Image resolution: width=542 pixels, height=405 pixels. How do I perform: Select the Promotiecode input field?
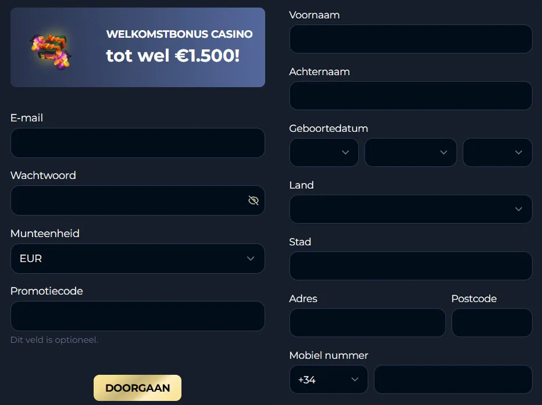click(137, 316)
